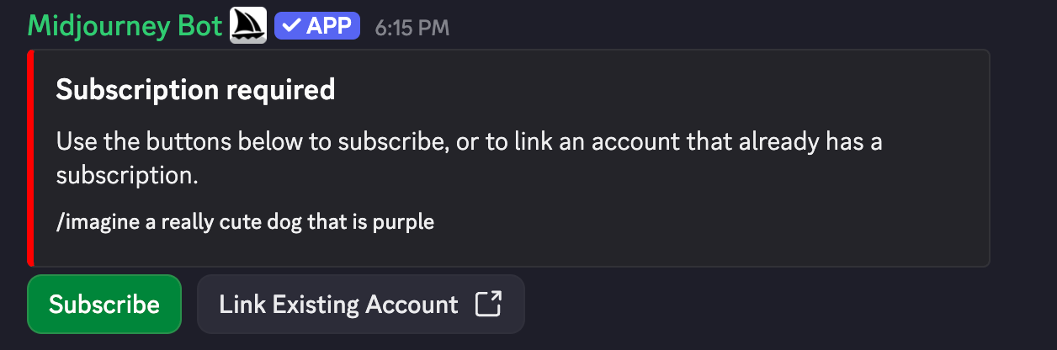
Task: Click the empty embed area right of the title
Action: (x=656, y=89)
